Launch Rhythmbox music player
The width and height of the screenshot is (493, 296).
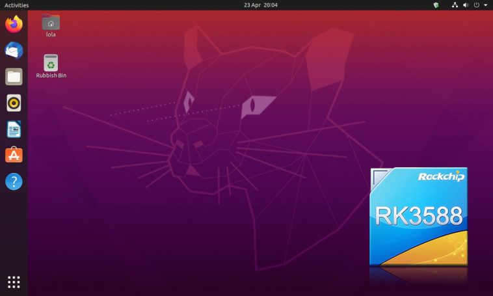click(14, 103)
